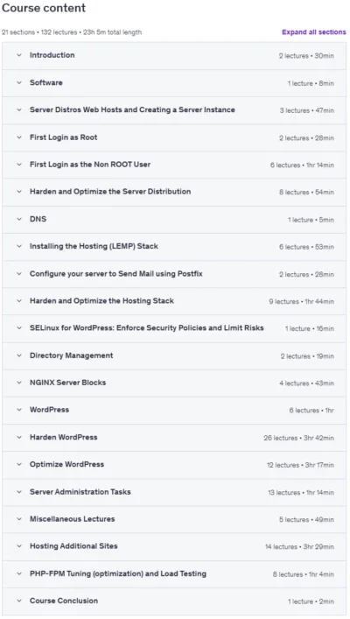Click Configure your server to Send Mail row
Viewport: 350px width, 619px height.
(174, 274)
